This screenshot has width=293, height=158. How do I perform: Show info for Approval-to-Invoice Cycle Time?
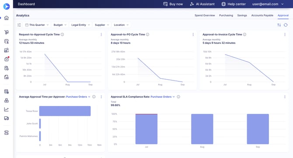point(244,35)
